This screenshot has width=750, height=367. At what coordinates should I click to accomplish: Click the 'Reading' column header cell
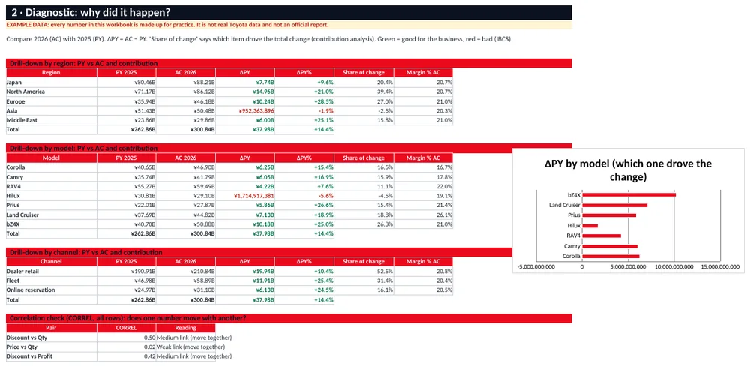point(185,328)
